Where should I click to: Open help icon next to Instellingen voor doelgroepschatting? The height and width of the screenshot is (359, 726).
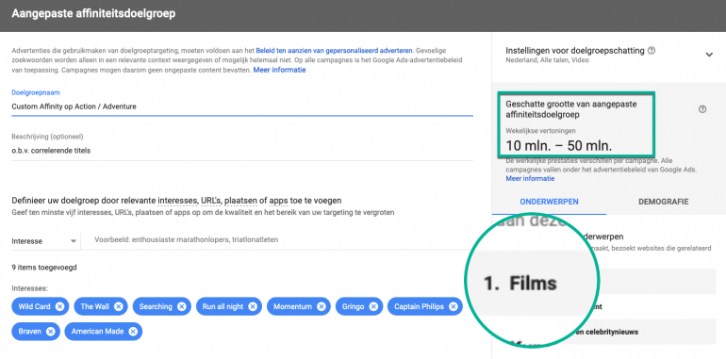(x=652, y=51)
